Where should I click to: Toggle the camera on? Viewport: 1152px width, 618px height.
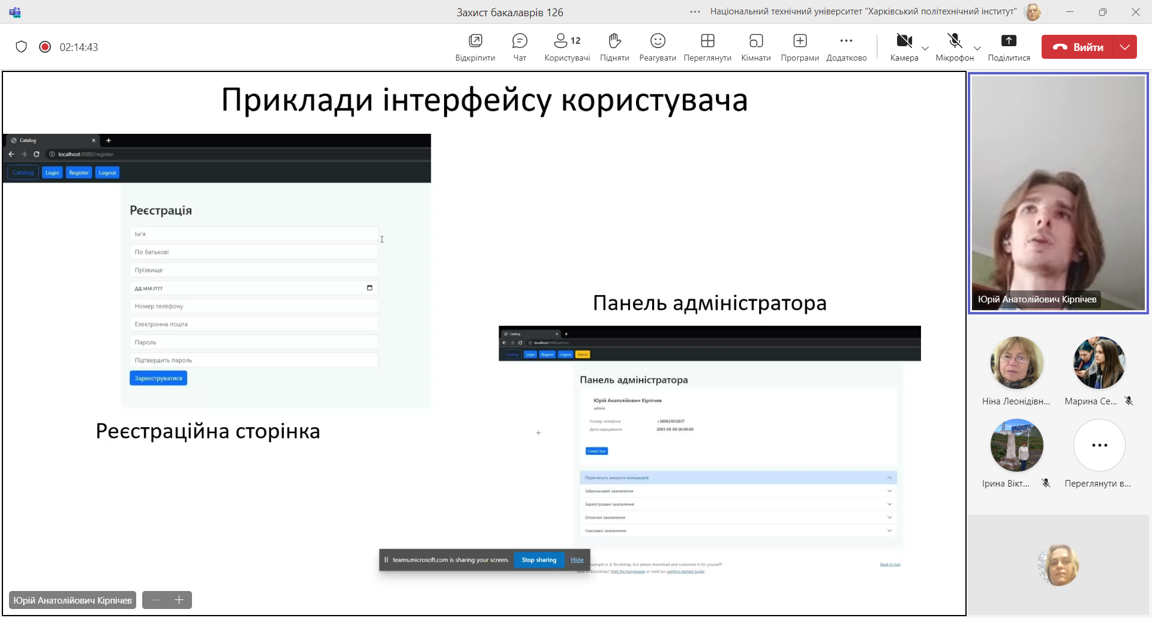pyautogui.click(x=904, y=42)
